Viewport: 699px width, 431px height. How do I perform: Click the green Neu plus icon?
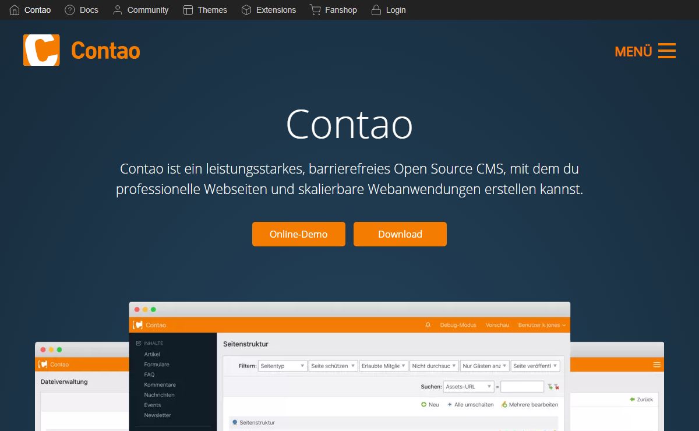(424, 405)
